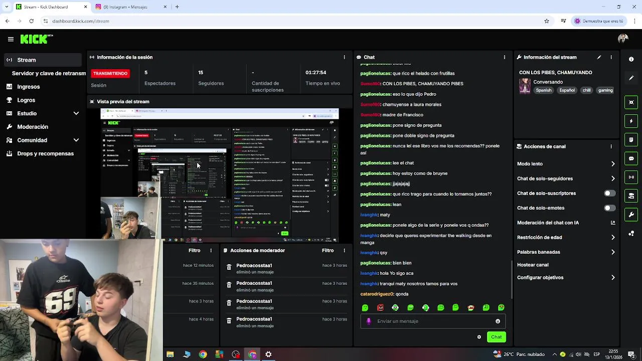Click the browser address bar URL

coord(81,21)
